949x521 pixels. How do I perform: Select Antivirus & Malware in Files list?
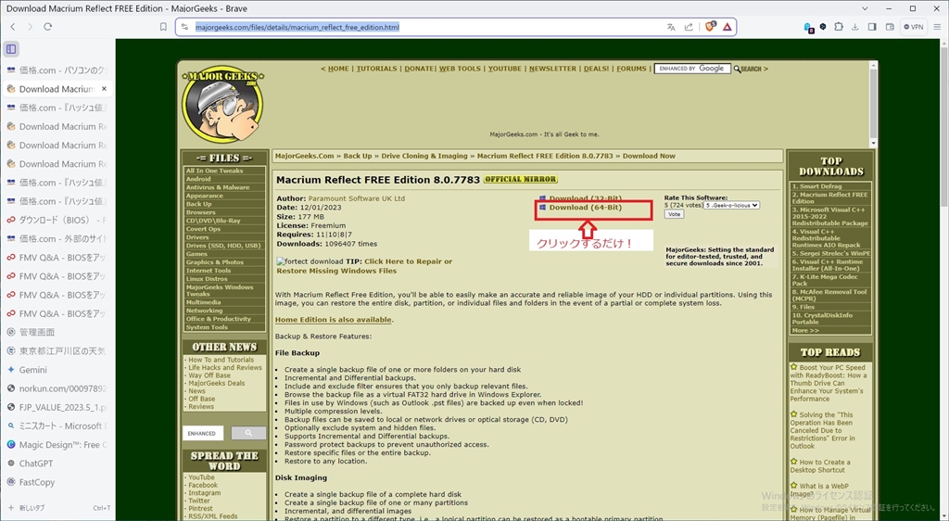(x=217, y=187)
